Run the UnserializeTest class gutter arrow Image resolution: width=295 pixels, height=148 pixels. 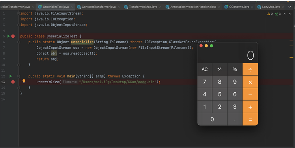(8, 36)
